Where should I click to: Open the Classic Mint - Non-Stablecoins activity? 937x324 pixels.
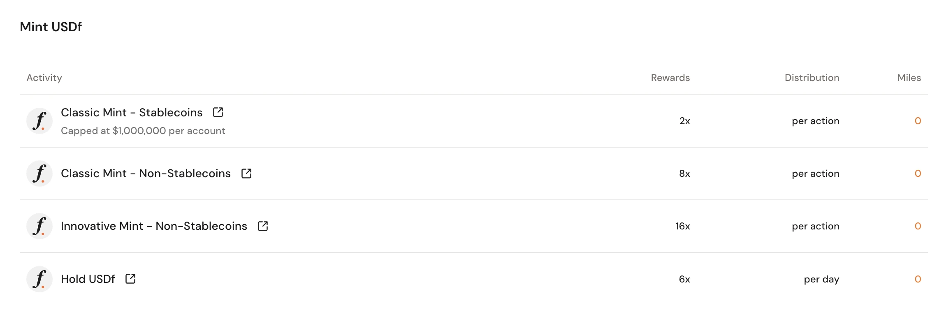146,174
